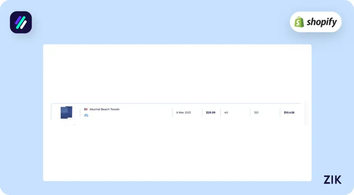This screenshot has width=354, height=195.
Task: Click the Meta infinity logo icon
Action: point(86,115)
